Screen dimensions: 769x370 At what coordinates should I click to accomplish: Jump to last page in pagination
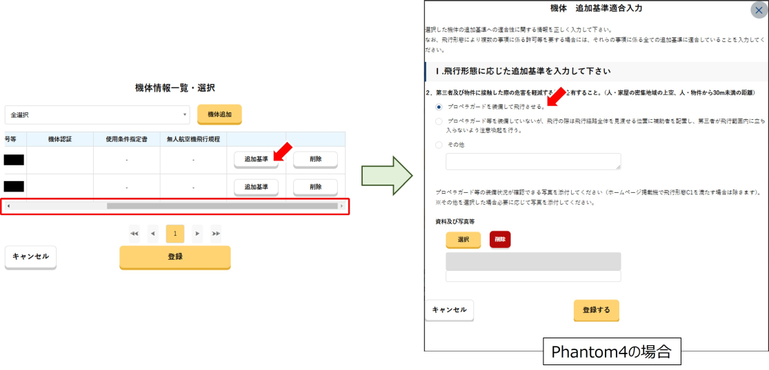(216, 234)
